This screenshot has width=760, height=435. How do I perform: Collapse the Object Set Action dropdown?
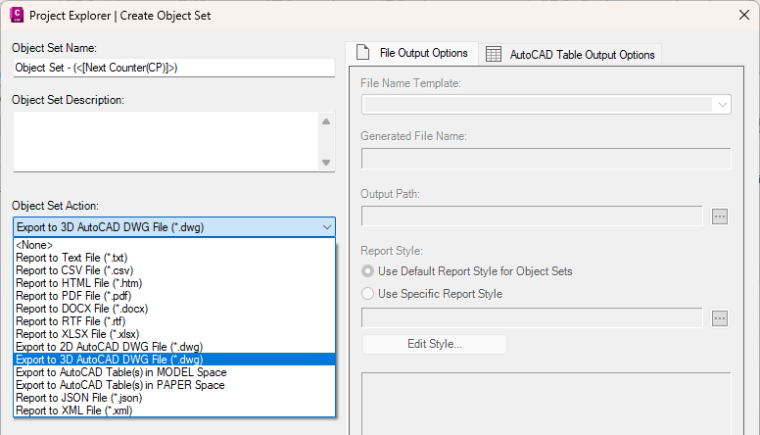[x=326, y=227]
